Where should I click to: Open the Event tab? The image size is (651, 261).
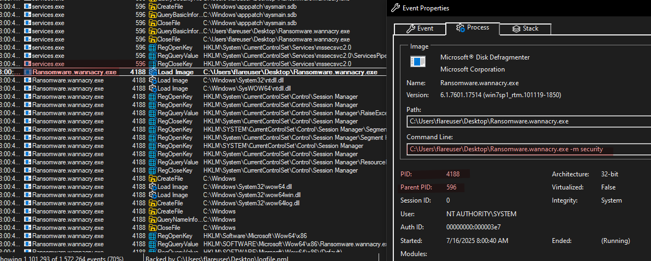420,28
